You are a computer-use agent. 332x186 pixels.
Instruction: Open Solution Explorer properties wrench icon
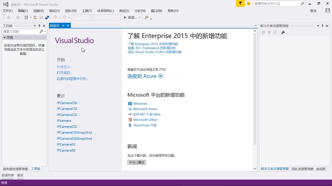click(283, 32)
